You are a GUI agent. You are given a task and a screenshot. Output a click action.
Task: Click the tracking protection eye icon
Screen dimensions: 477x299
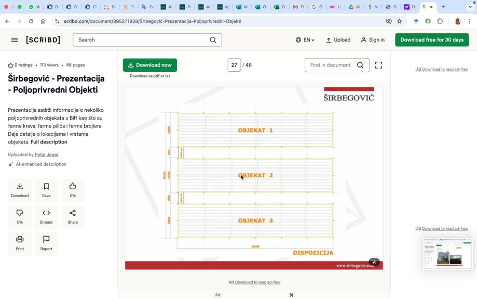pos(388,21)
